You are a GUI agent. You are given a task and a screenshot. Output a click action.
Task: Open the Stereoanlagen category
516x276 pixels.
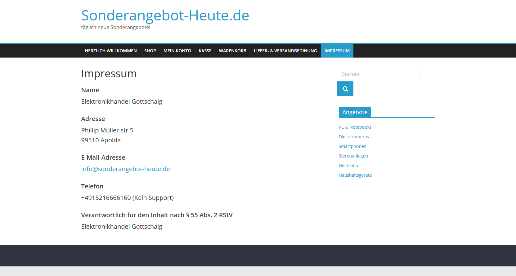[353, 156]
